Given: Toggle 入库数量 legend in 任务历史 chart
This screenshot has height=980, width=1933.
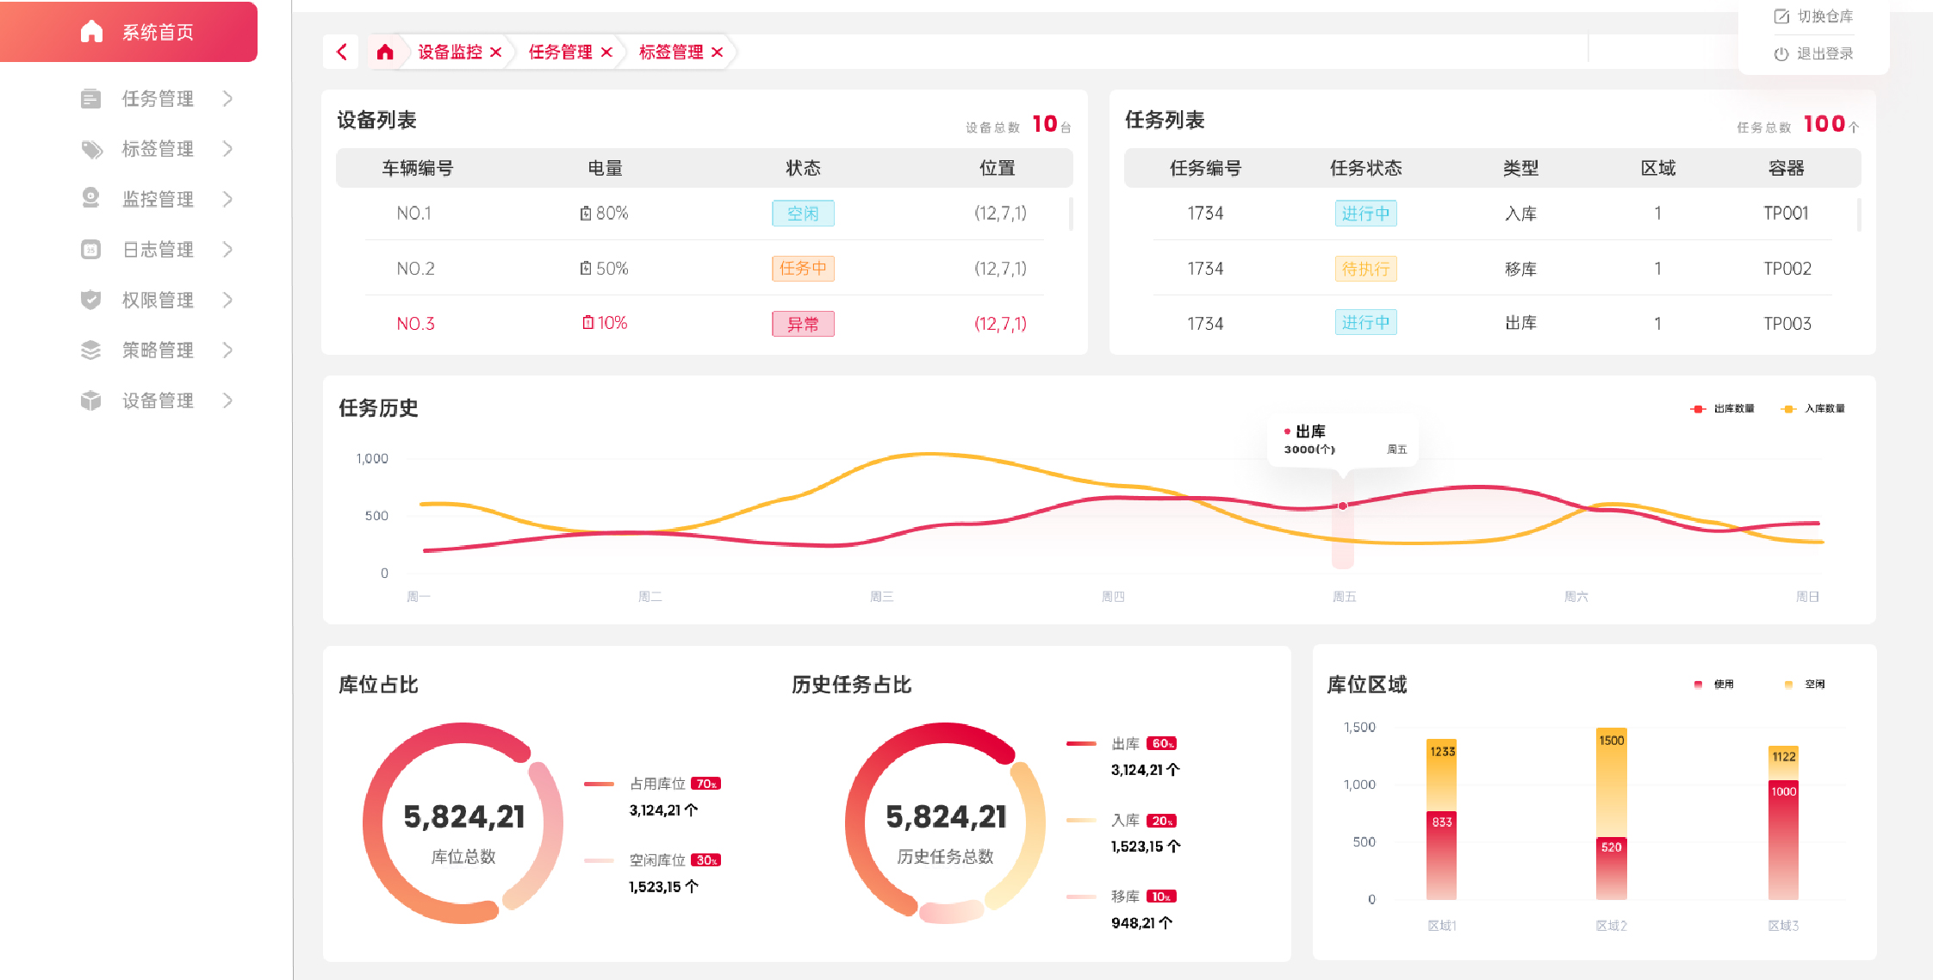Looking at the screenshot, I should [x=1812, y=409].
